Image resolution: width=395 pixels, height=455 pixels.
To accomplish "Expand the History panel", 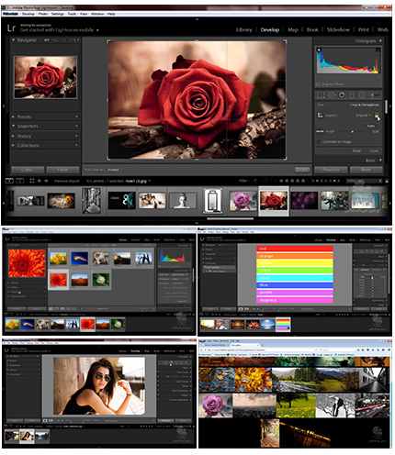I will point(14,136).
